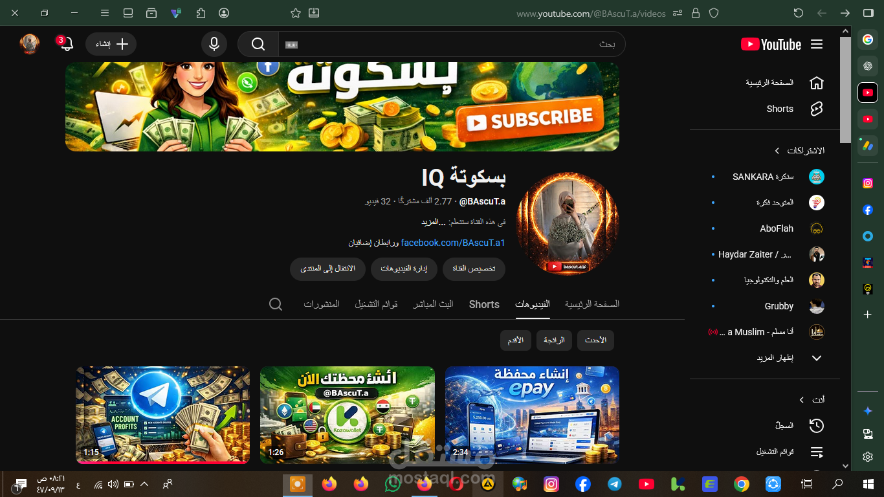The image size is (884, 497).
Task: Expand the You section header
Action: (x=813, y=400)
